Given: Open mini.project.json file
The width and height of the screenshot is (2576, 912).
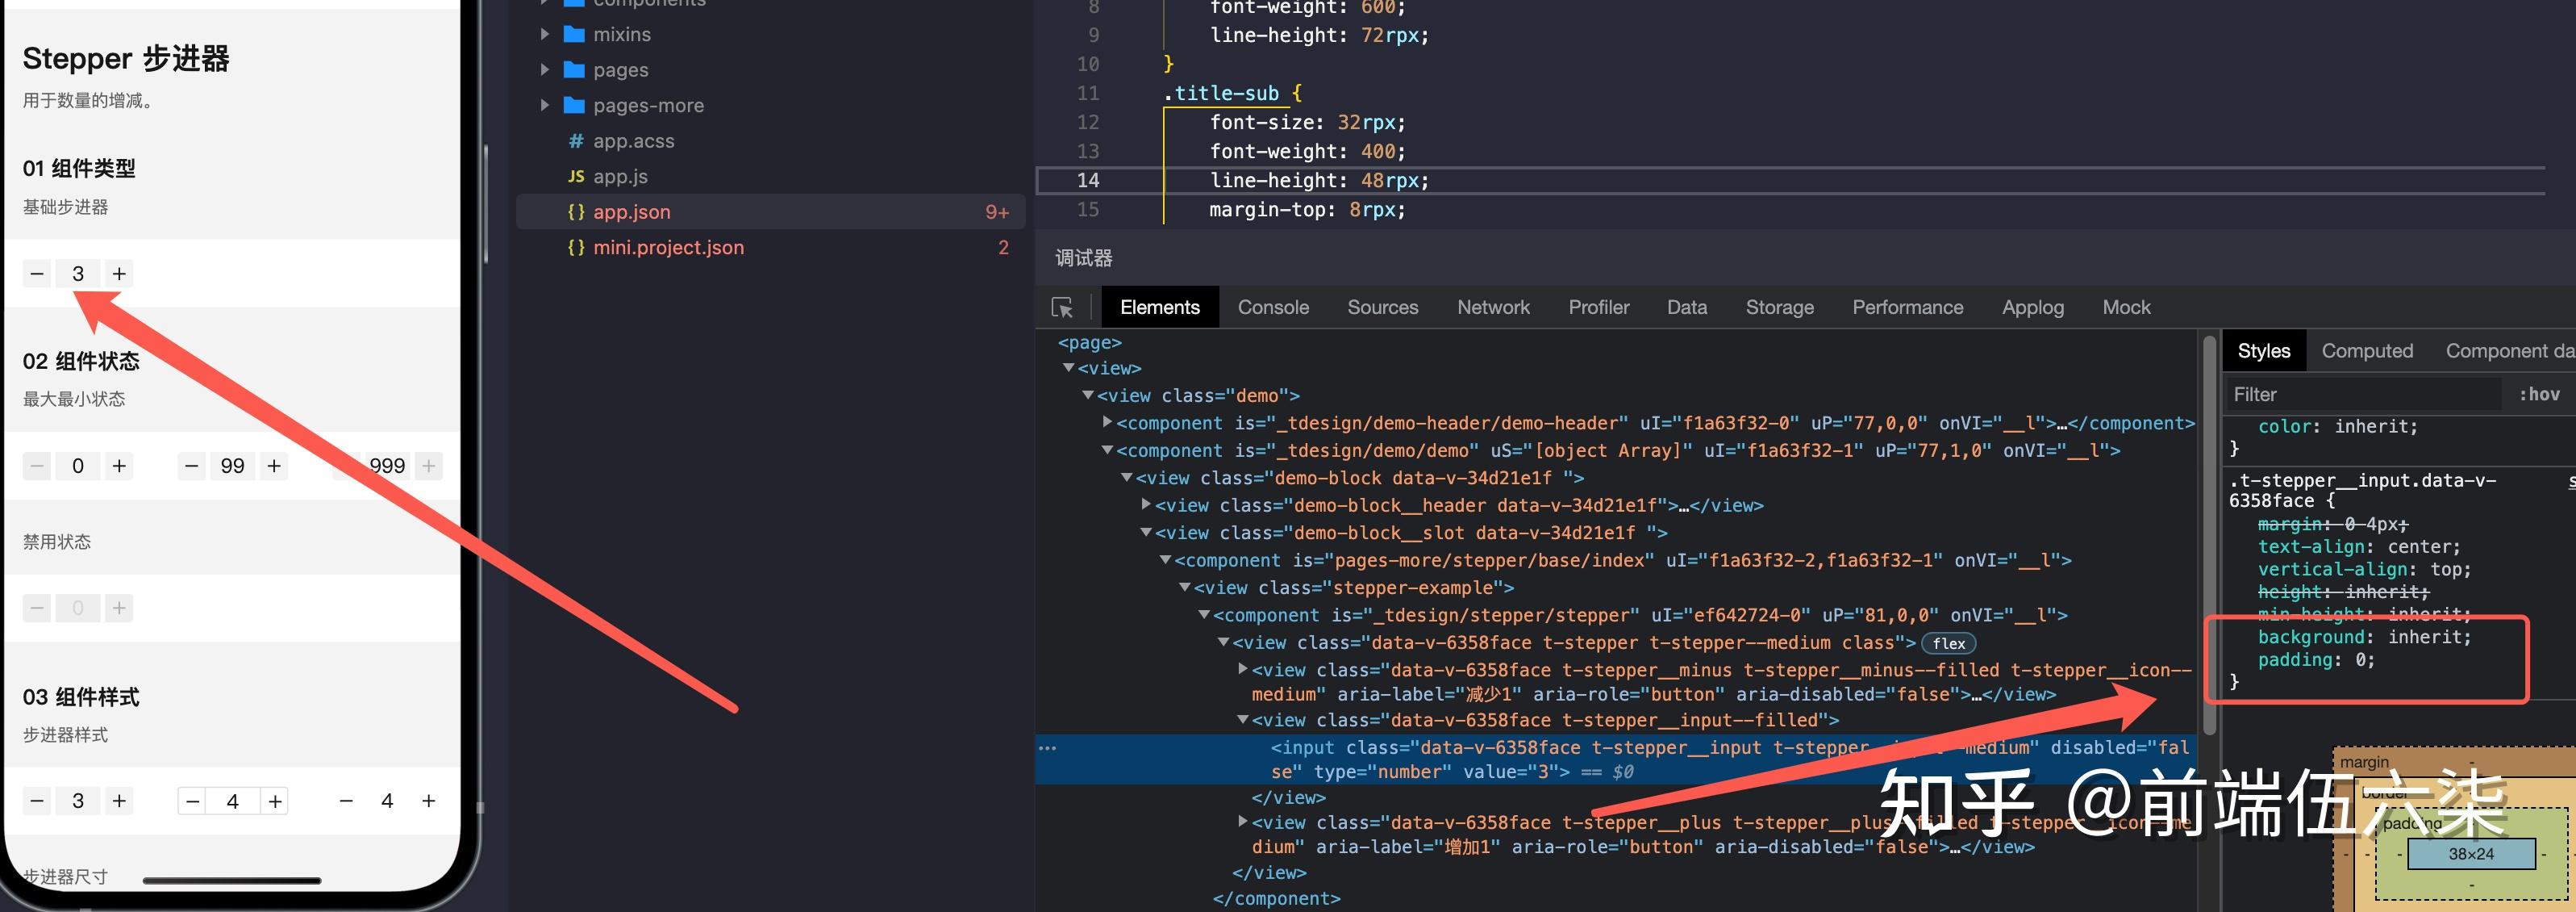Looking at the screenshot, I should click(x=668, y=247).
